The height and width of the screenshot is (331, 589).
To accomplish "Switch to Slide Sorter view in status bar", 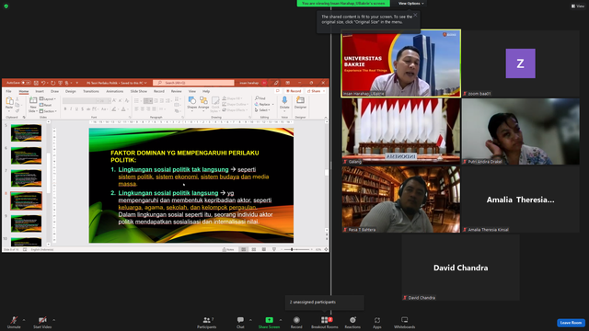I will (254, 249).
